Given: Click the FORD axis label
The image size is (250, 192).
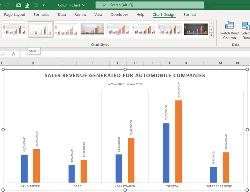Looking at the screenshot, I should coord(78,186).
